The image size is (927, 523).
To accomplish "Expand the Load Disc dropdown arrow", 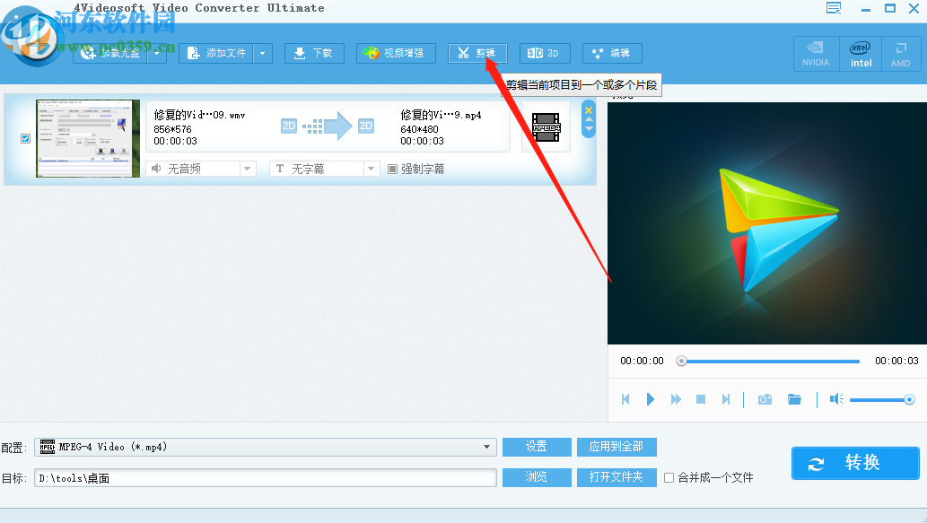I will 157,53.
